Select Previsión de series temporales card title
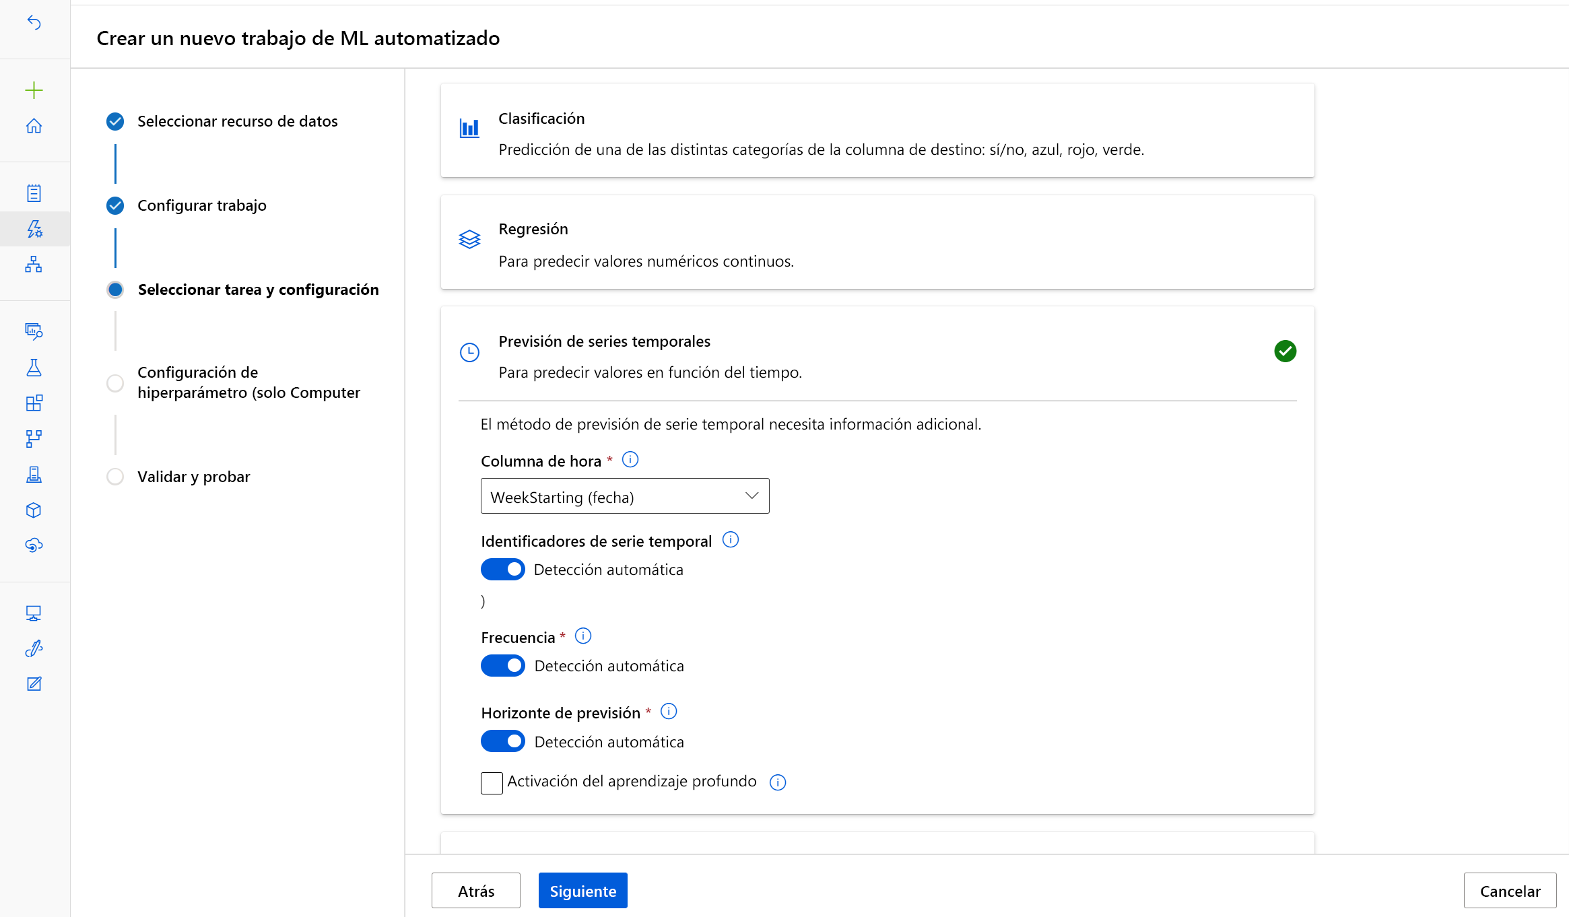Image resolution: width=1569 pixels, height=917 pixels. (x=604, y=341)
